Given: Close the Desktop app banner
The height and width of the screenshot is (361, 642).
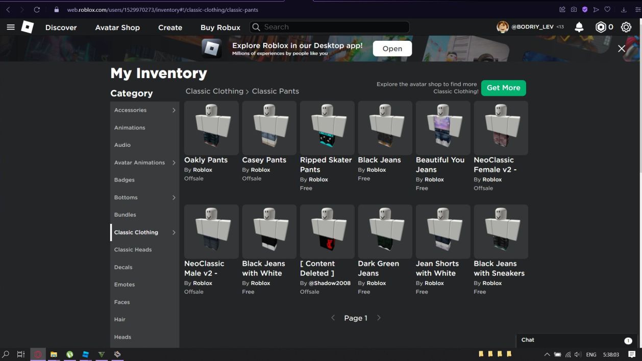Looking at the screenshot, I should coord(622,48).
